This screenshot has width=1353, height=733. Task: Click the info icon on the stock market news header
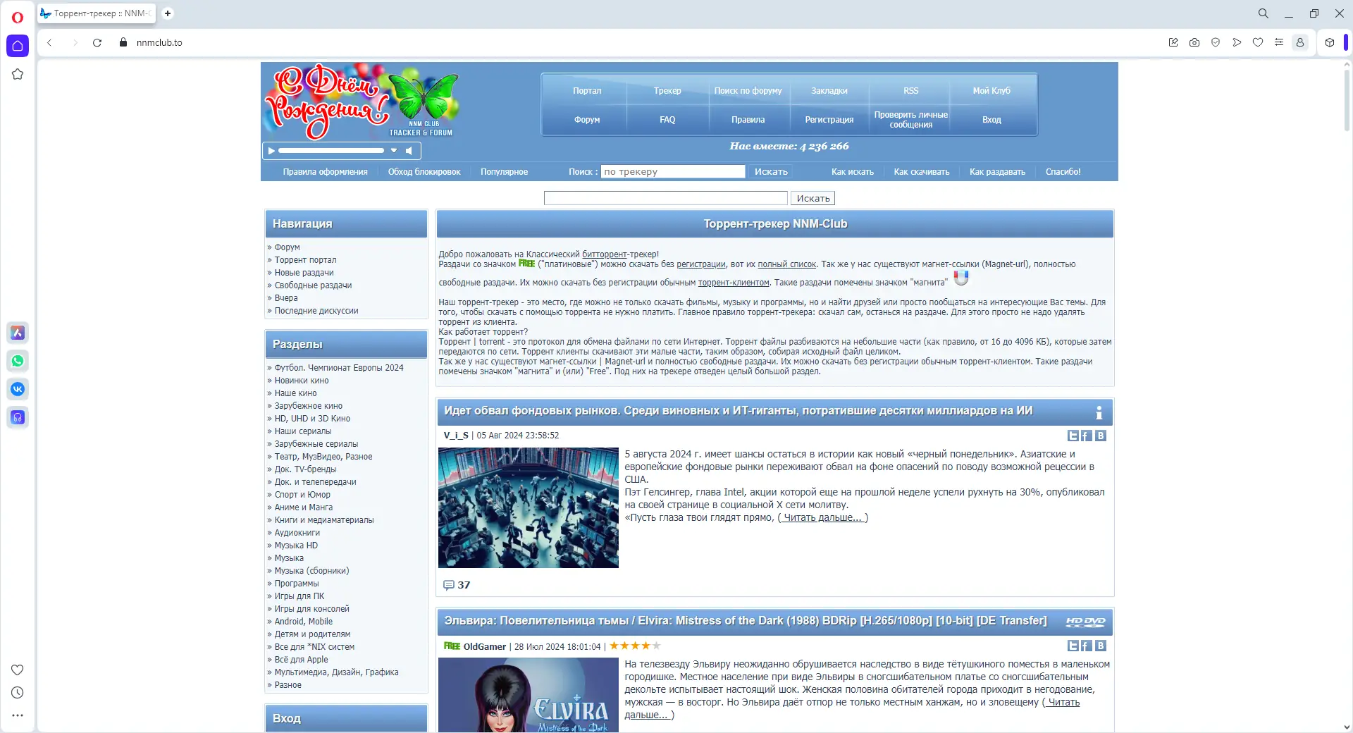1099,412
